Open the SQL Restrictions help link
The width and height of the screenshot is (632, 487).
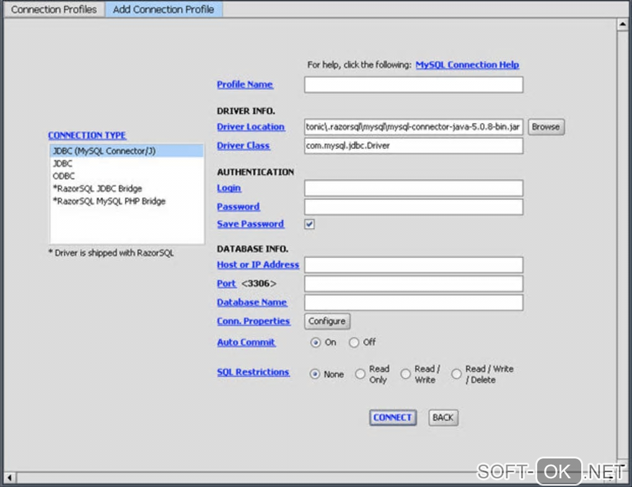point(253,372)
